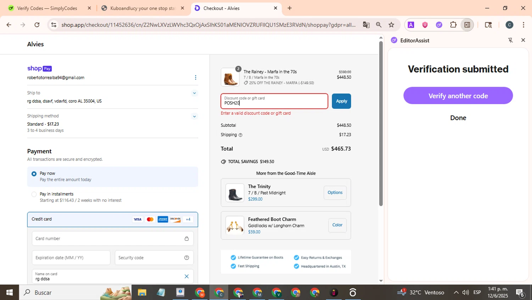This screenshot has height=300, width=532.
Task: Click The Rainey boot thumbnail
Action: pos(230,77)
